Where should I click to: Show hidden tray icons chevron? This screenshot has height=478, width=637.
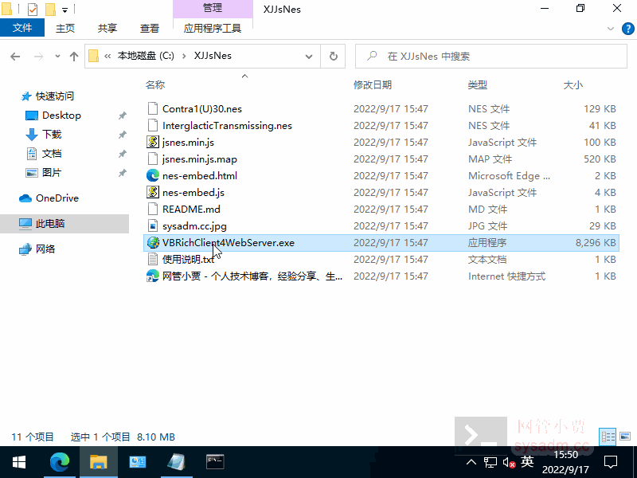(471, 462)
